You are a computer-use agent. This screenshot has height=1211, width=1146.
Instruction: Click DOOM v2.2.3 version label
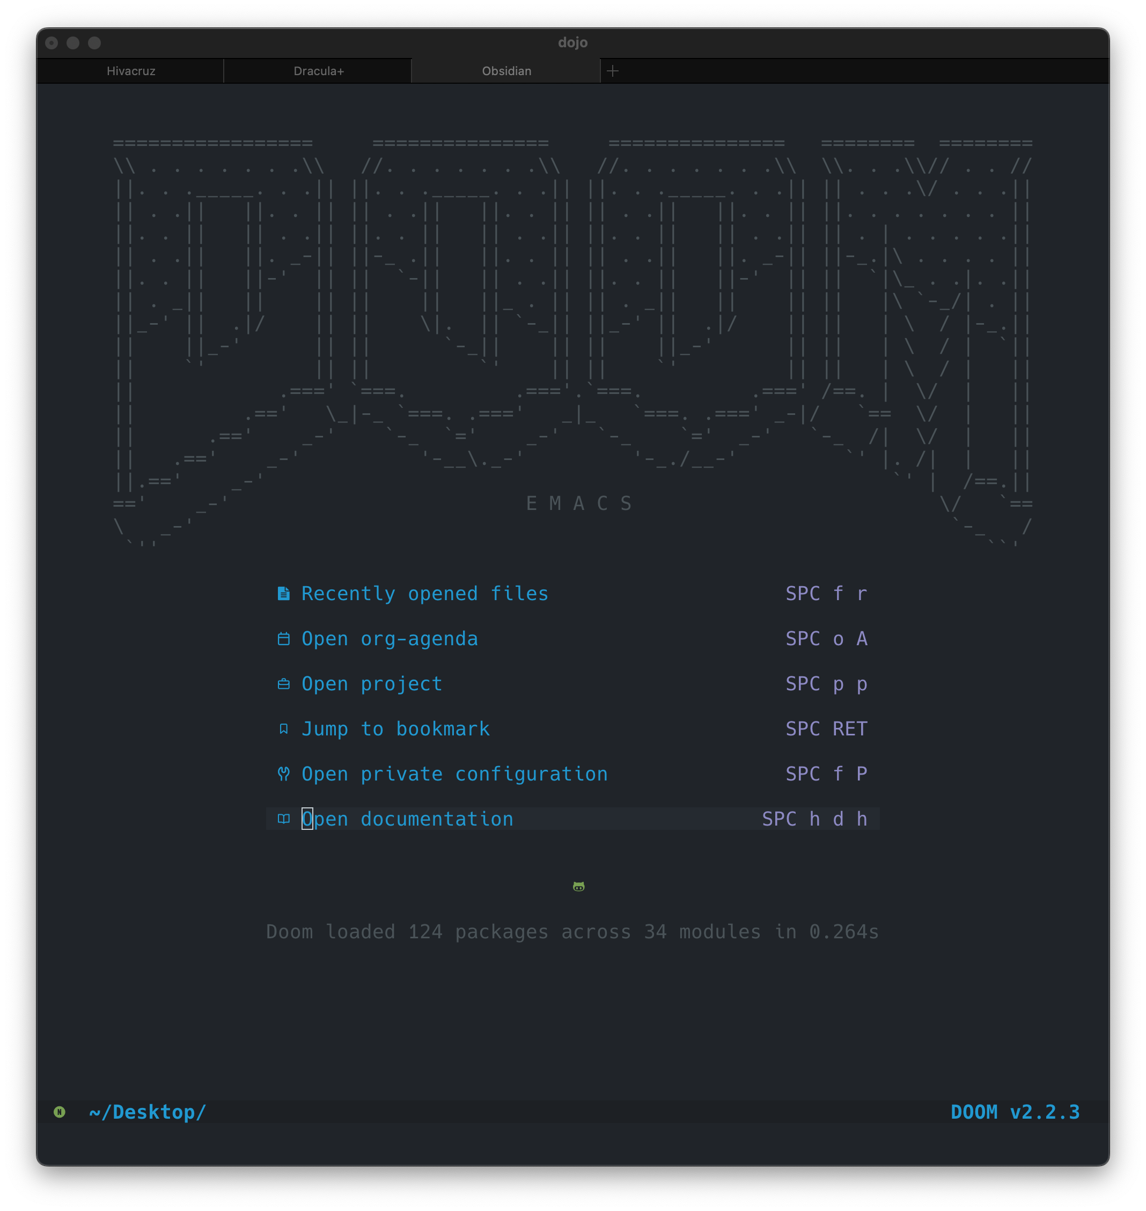click(x=1015, y=1111)
